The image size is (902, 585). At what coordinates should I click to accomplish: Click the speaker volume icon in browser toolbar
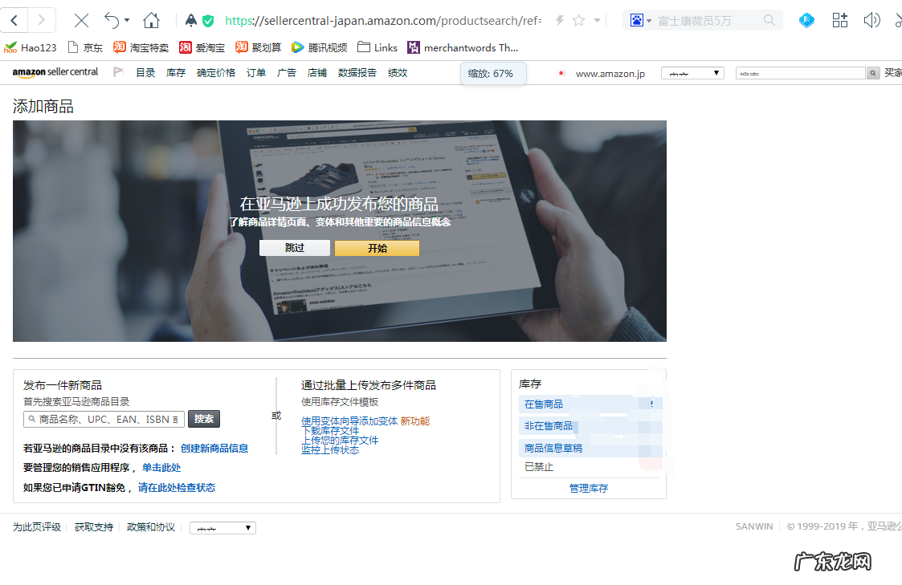point(872,21)
